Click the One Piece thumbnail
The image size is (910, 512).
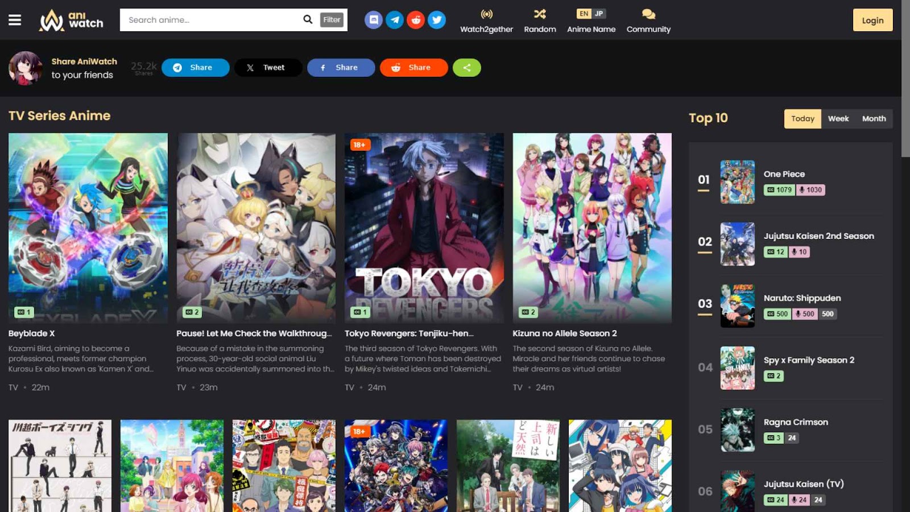click(x=738, y=182)
